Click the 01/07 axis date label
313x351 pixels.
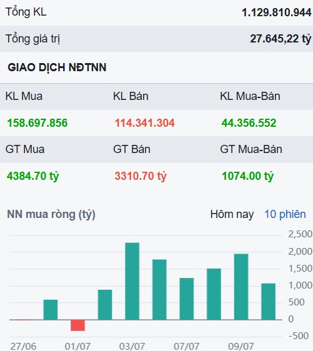77,346
